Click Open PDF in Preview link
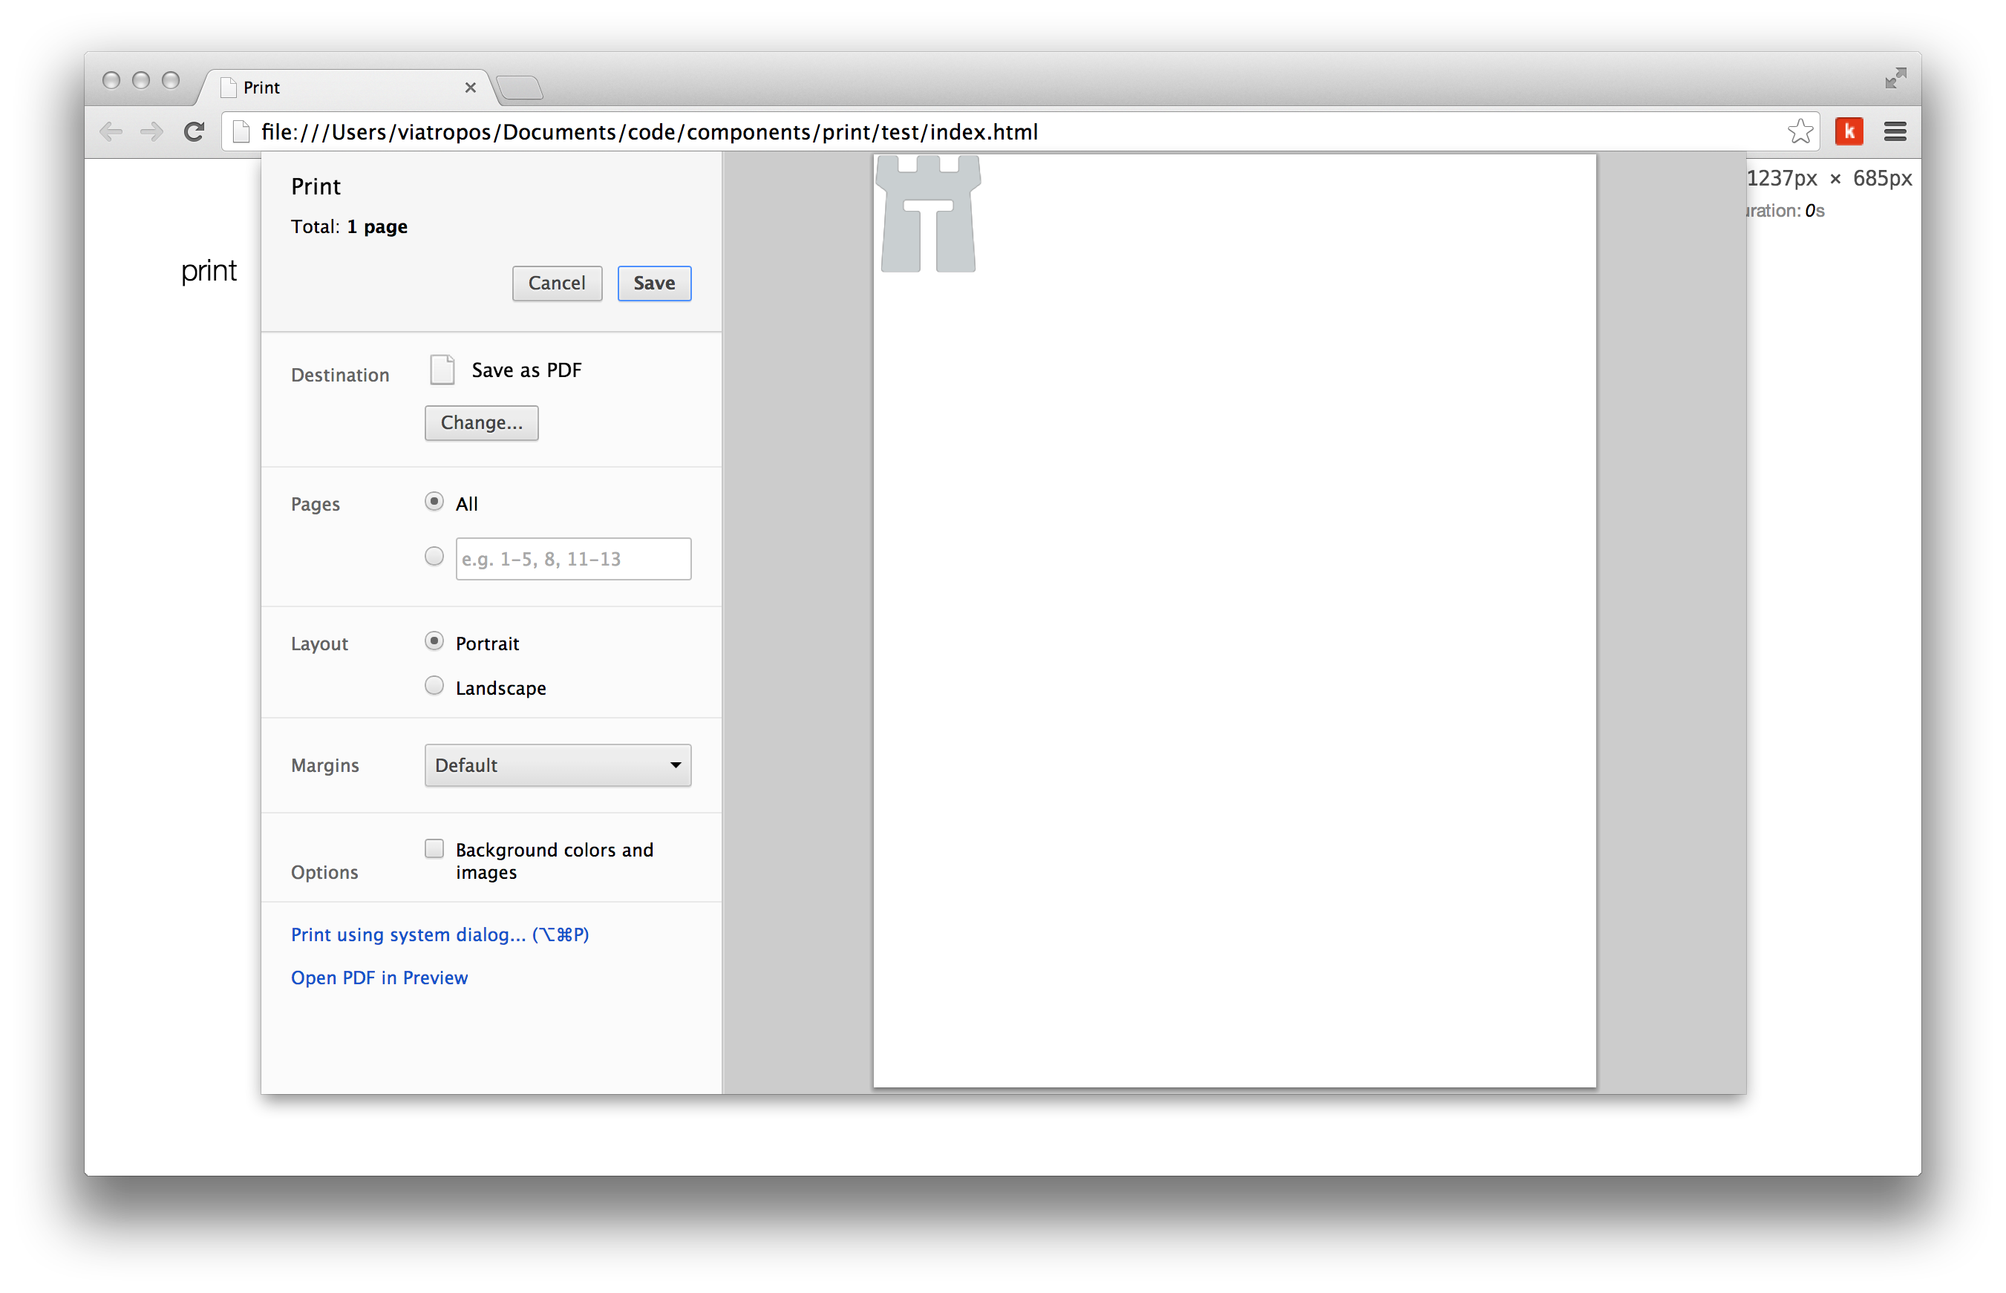Viewport: 2006px width, 1293px height. [379, 978]
